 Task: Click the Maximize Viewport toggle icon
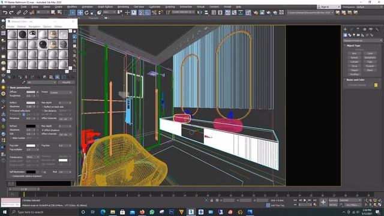click(380, 205)
